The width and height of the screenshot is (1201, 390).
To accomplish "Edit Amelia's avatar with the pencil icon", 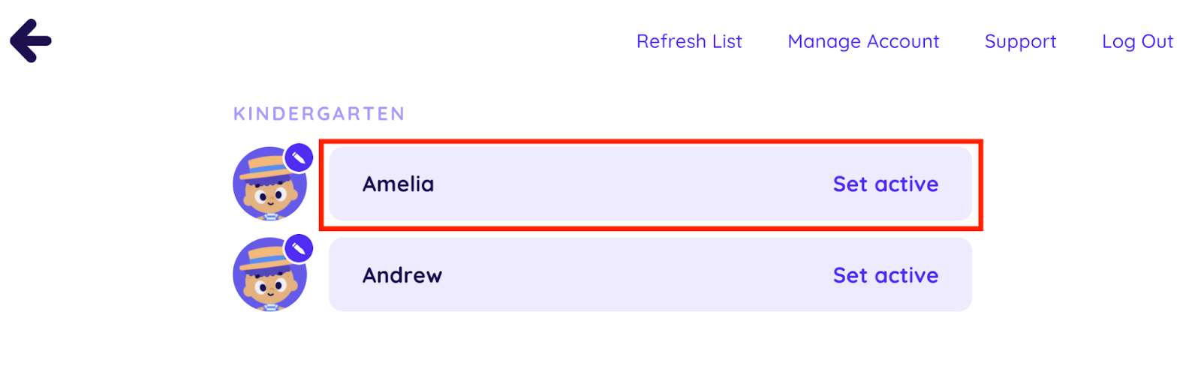I will 299,157.
